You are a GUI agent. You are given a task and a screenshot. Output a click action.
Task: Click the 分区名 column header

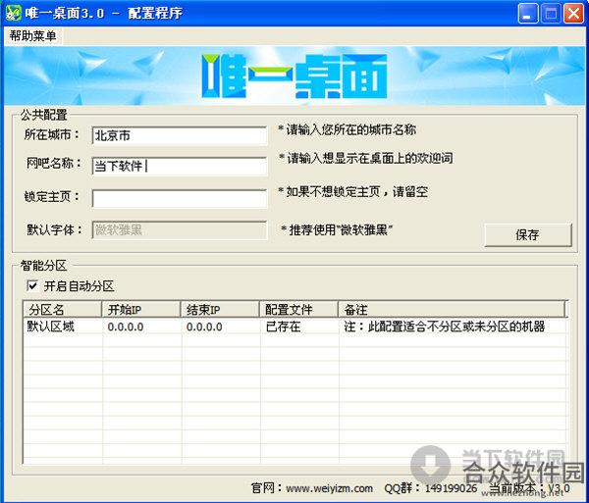point(63,310)
